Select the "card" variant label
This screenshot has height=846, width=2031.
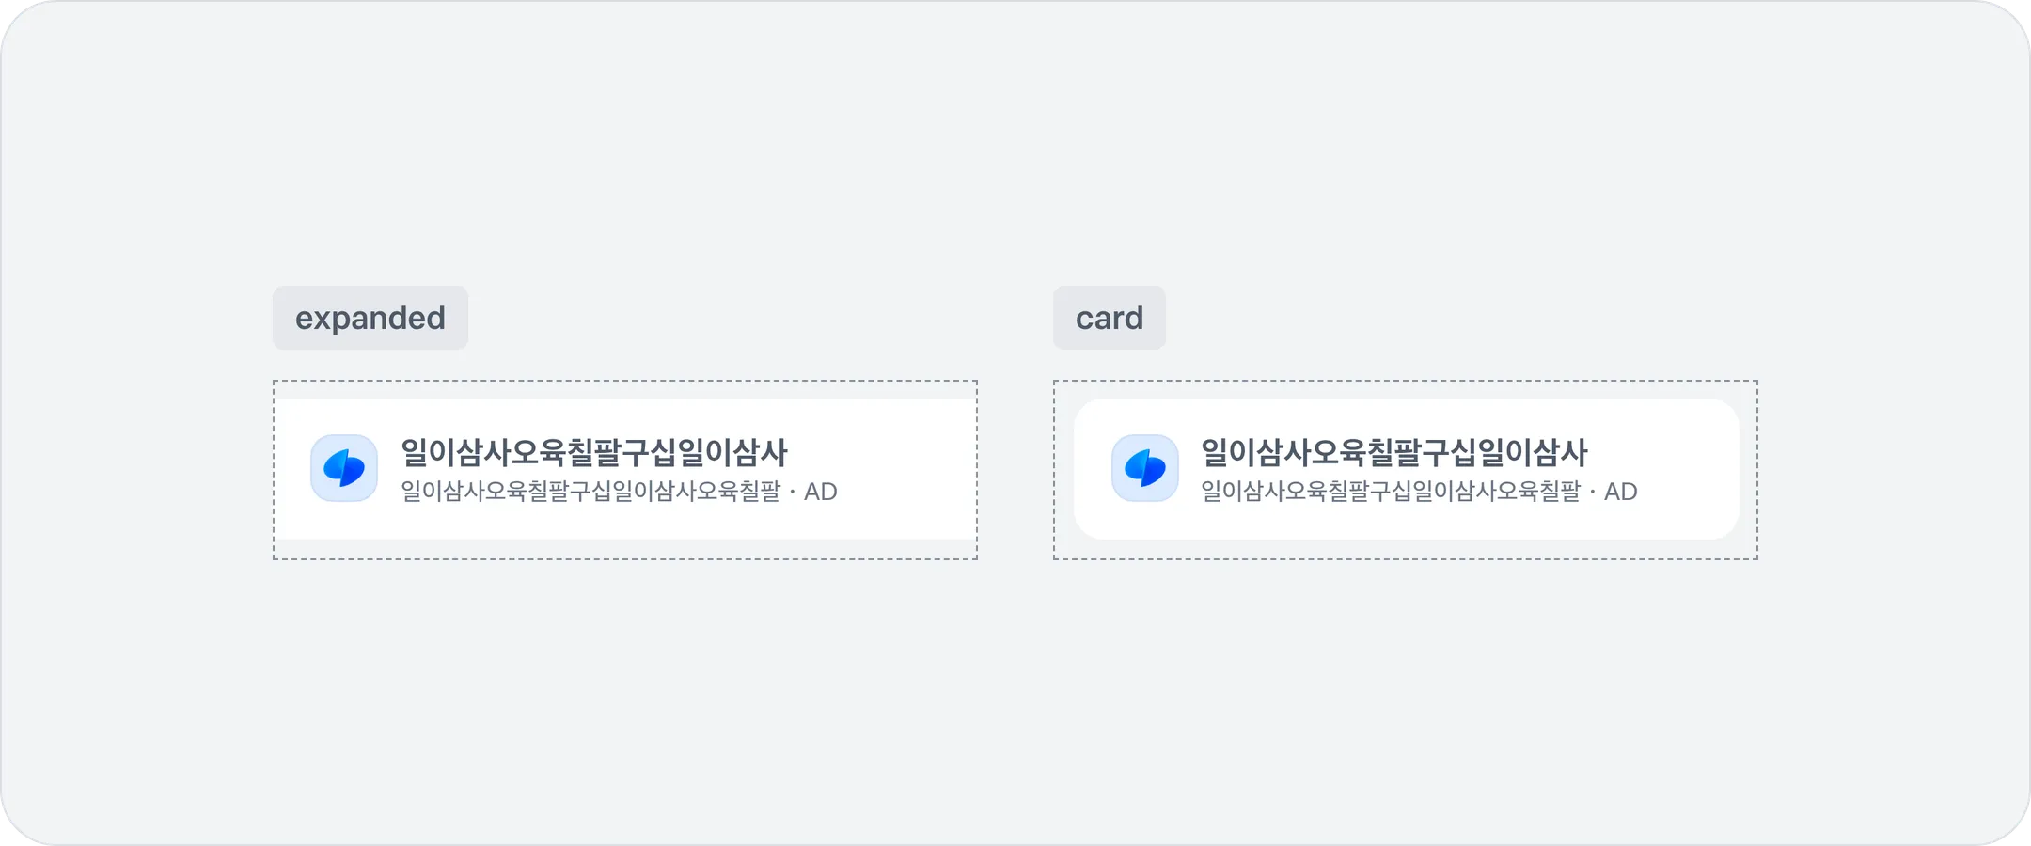pyautogui.click(x=1109, y=318)
